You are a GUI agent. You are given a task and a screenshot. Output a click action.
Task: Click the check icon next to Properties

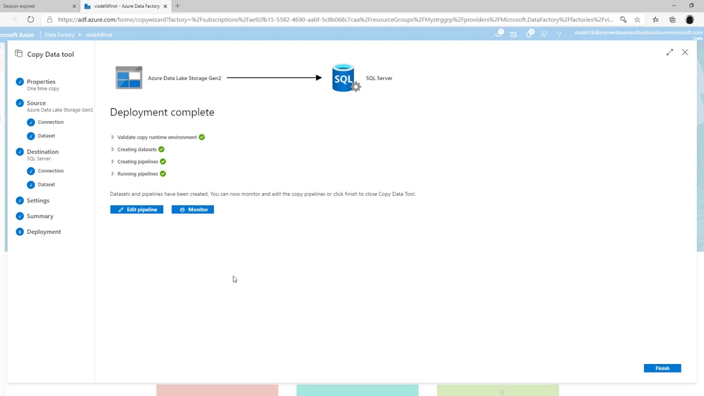click(x=20, y=81)
